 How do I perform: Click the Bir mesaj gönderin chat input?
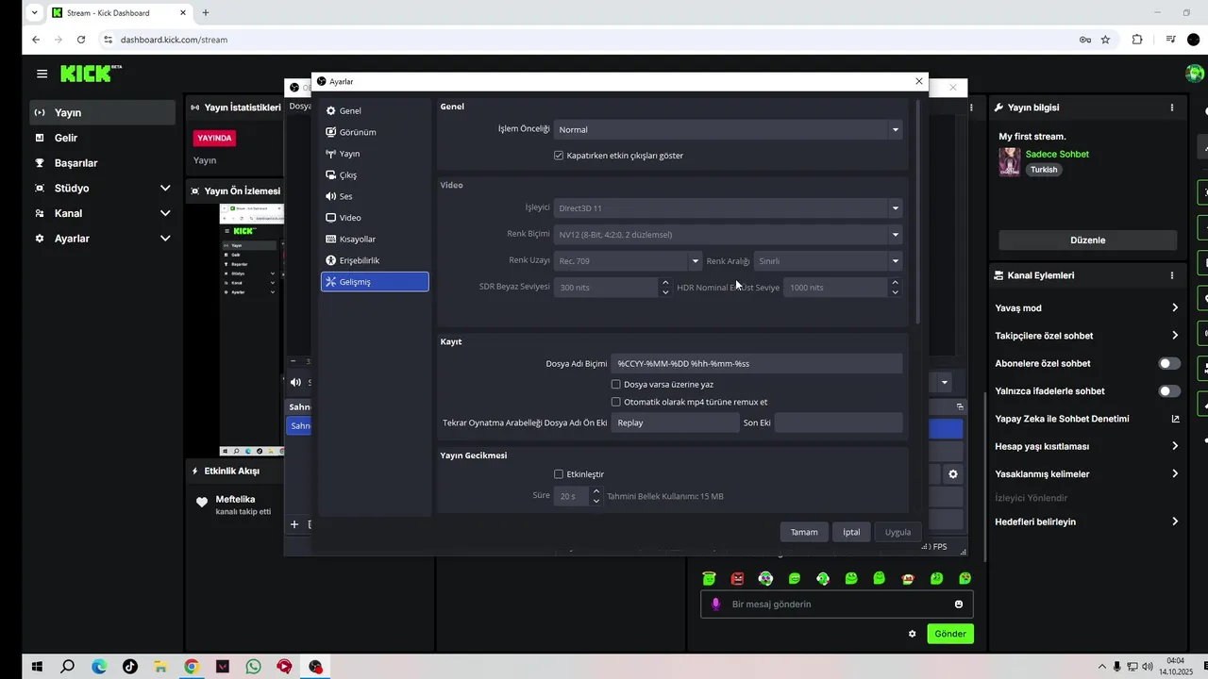[837, 604]
